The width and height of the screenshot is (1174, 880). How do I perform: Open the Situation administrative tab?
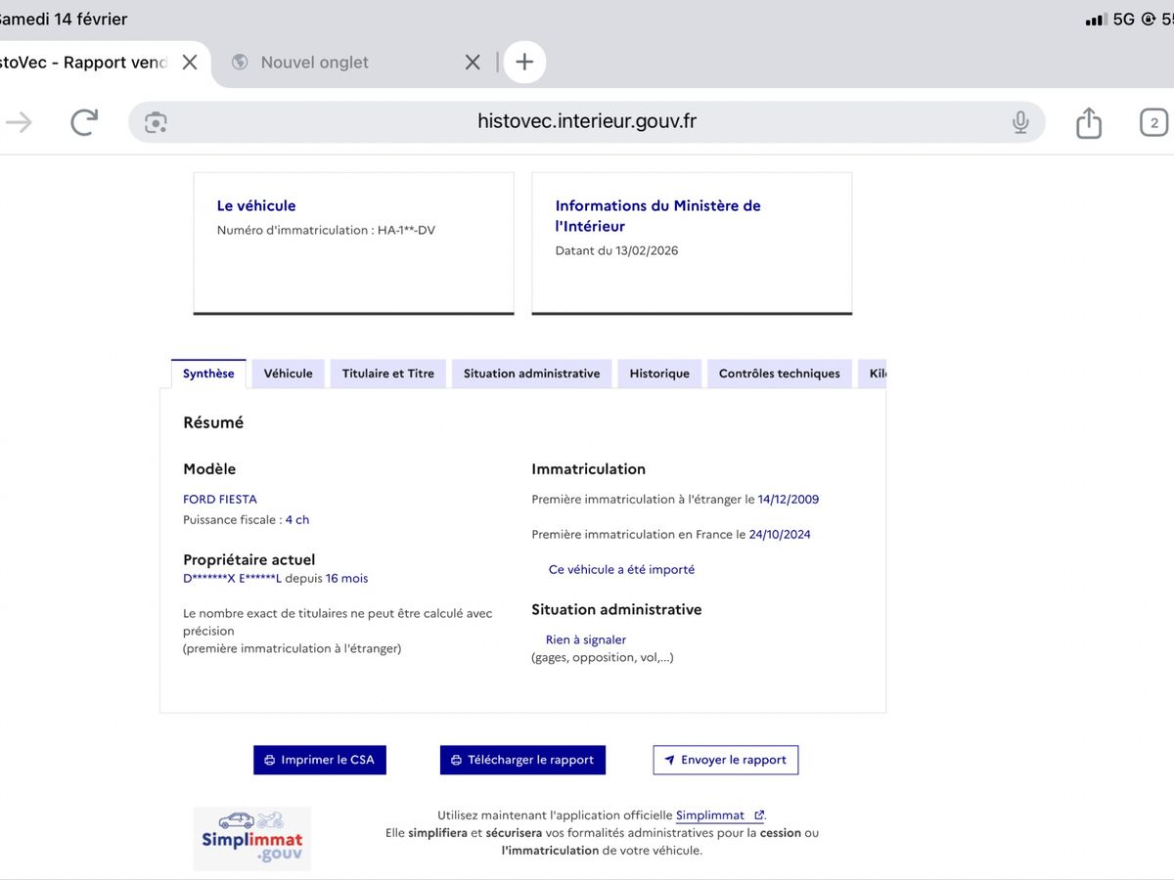(531, 374)
